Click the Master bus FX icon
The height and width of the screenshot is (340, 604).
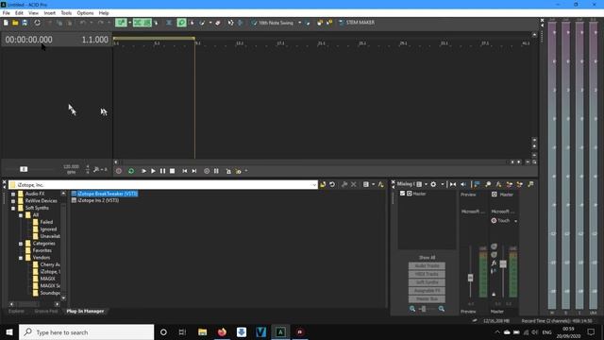(494, 263)
